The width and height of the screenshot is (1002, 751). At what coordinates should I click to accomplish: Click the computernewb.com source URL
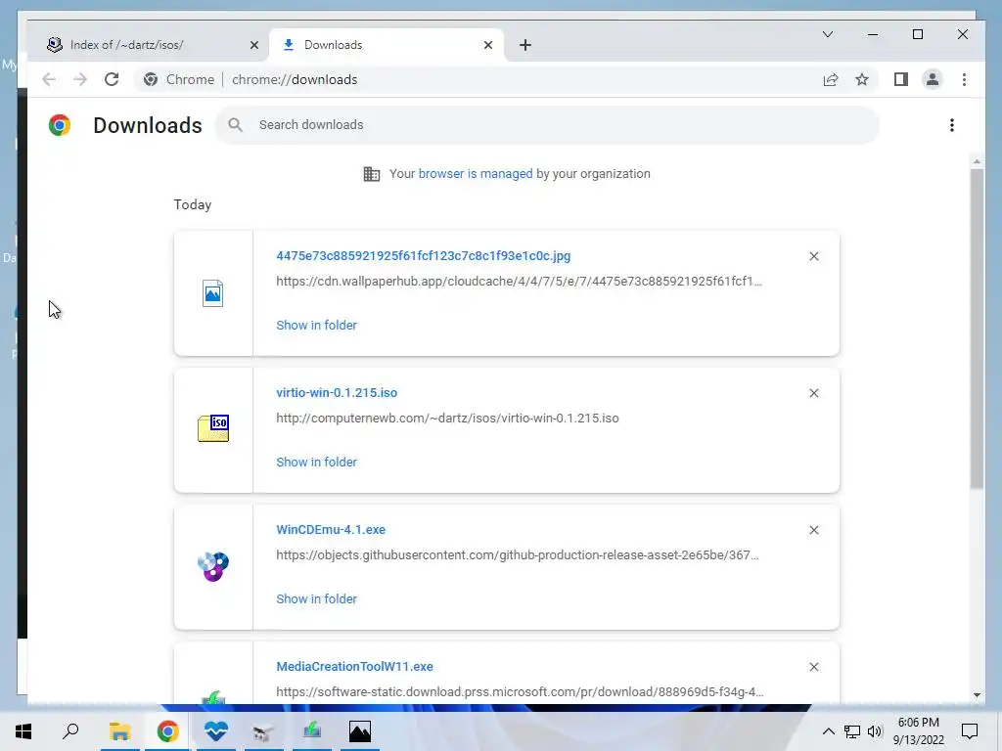(x=447, y=419)
